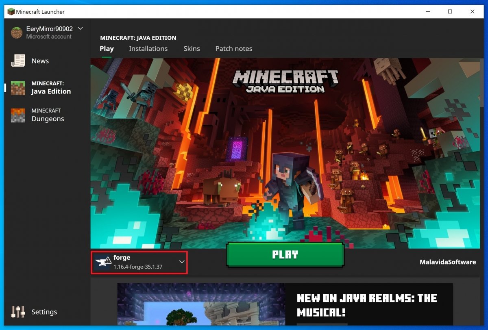488x330 pixels.
Task: Click the MalavidaSoftware player name
Action: pyautogui.click(x=448, y=262)
